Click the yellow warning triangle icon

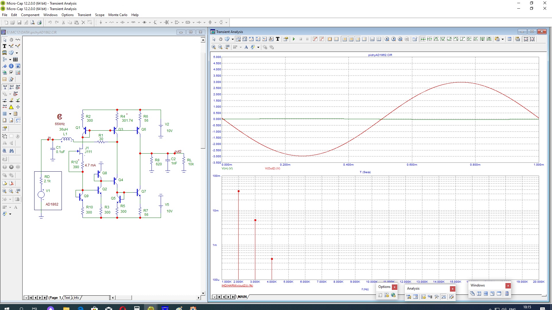click(x=11, y=107)
